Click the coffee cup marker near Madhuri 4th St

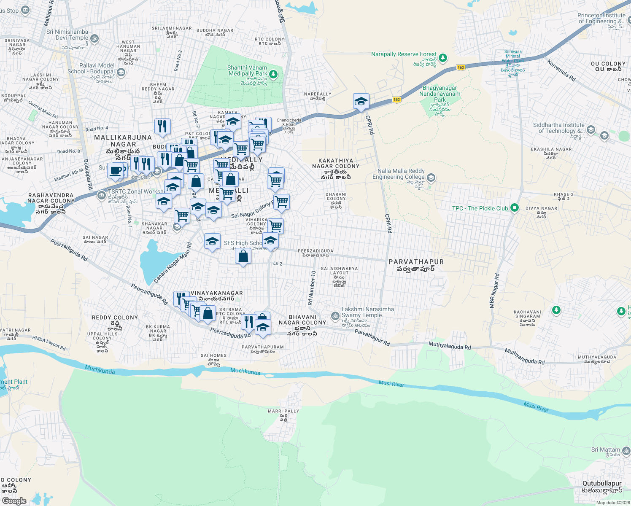pos(115,171)
